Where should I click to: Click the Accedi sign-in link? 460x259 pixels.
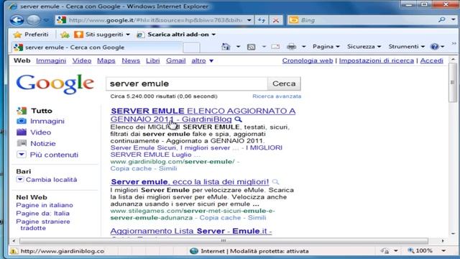click(431, 60)
